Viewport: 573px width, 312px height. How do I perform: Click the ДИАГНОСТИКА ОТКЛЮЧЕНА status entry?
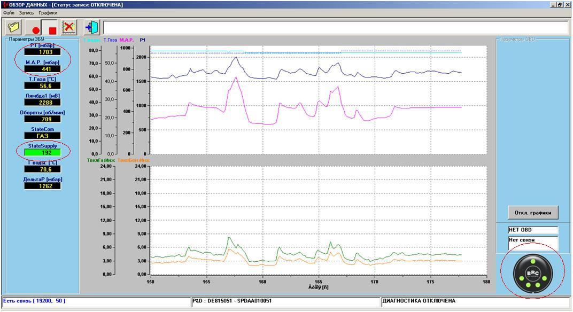[x=476, y=301]
